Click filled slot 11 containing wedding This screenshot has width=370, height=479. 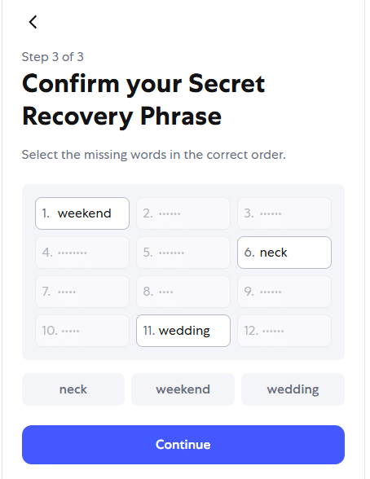tap(183, 331)
